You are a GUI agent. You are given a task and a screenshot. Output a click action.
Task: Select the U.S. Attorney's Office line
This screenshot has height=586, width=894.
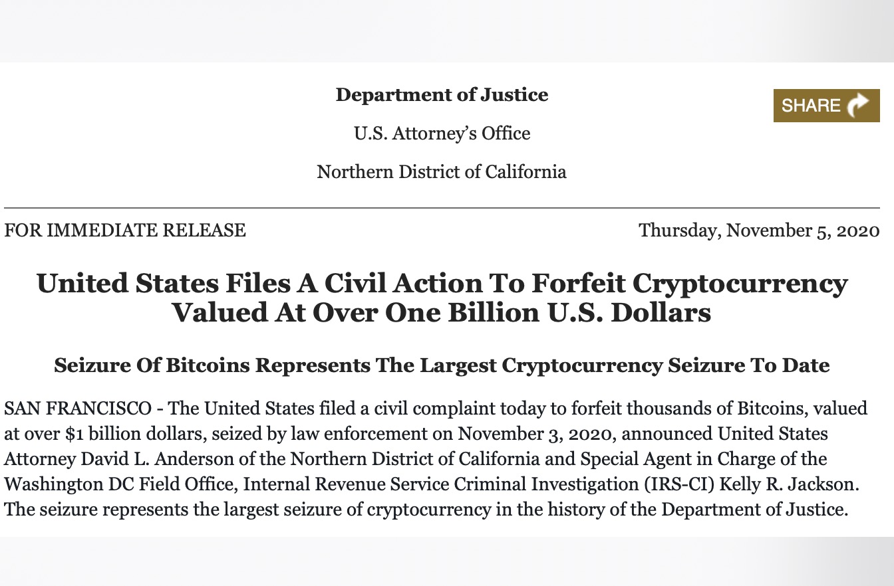tap(442, 134)
